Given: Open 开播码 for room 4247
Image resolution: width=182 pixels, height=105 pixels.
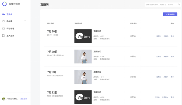Looking at the screenshot, I should tap(166, 77).
